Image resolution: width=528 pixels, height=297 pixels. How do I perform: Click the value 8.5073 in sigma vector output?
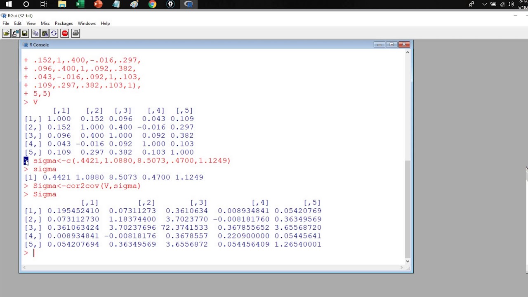123,177
